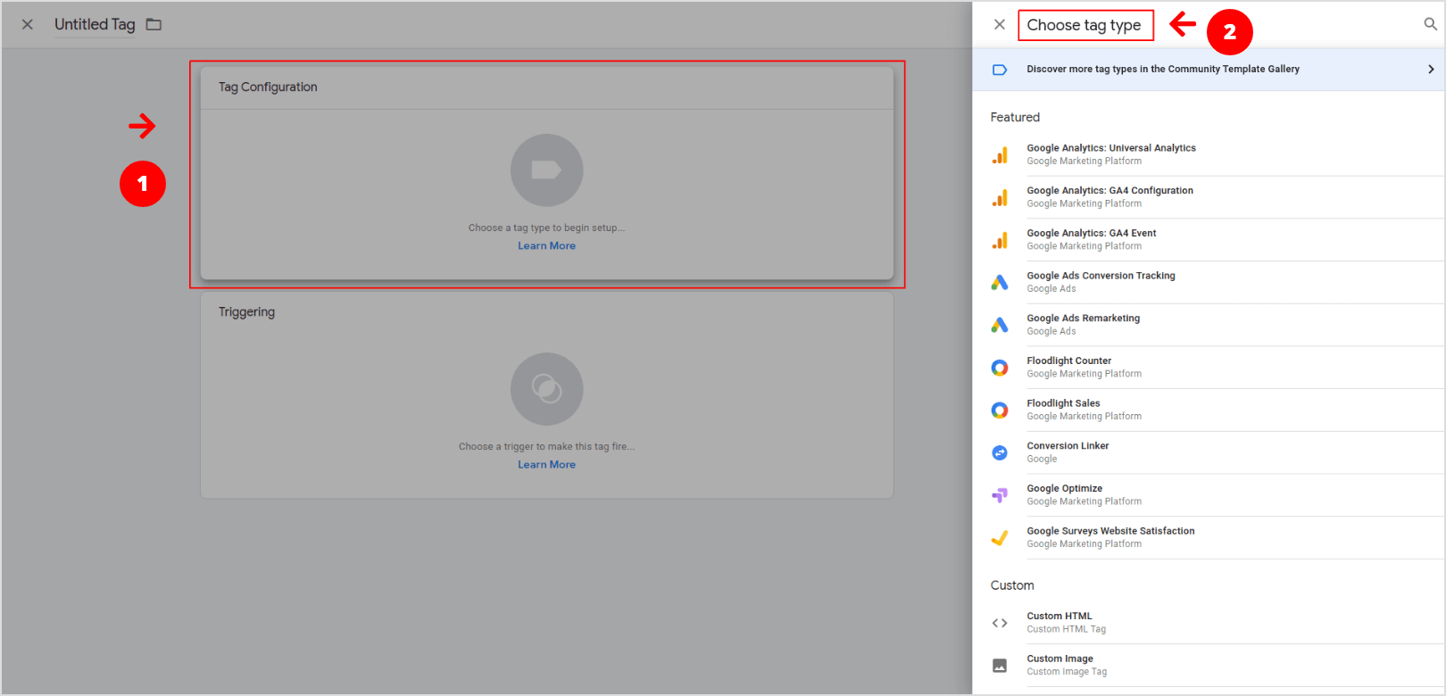Click the search icon in tag type panel

tap(1430, 24)
